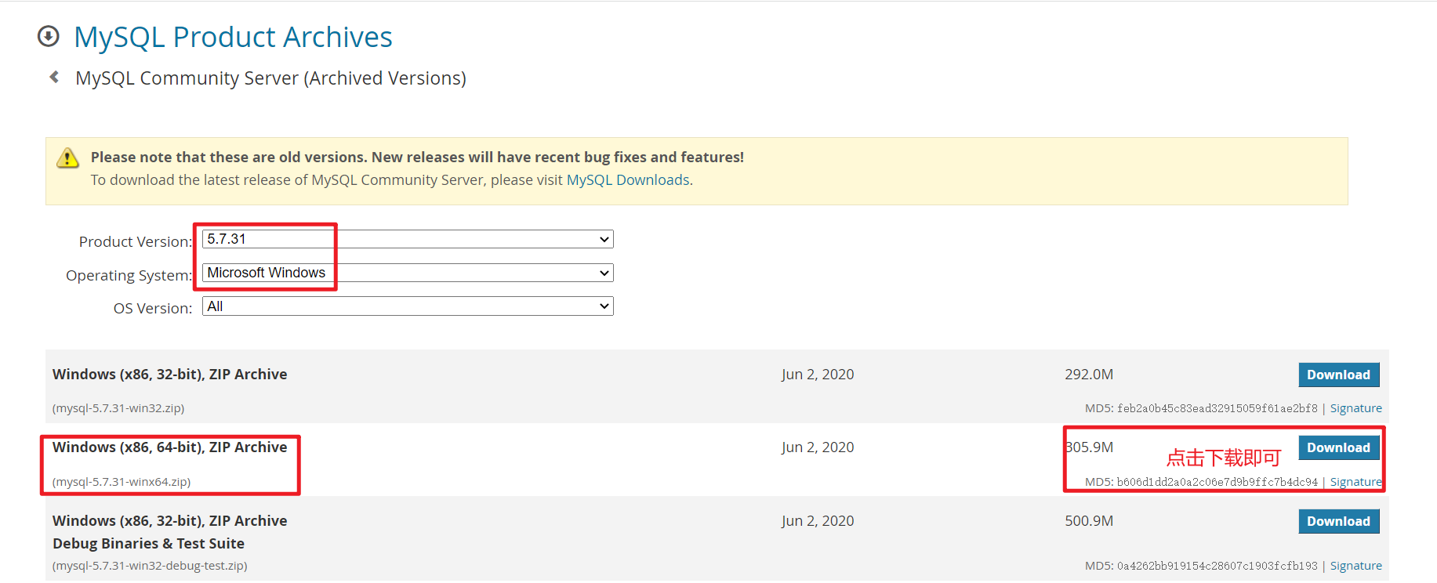Click the MD5 hash feb2a0b45c83ead32915059f61ae2bf8
Screen dimensions: 1437x583
pos(1217,408)
